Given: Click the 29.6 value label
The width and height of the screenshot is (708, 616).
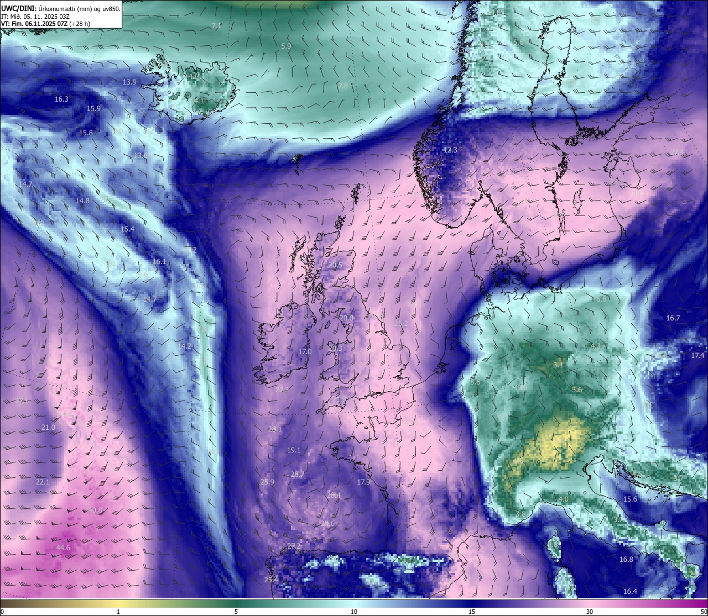Looking at the screenshot, I should coord(327,524).
